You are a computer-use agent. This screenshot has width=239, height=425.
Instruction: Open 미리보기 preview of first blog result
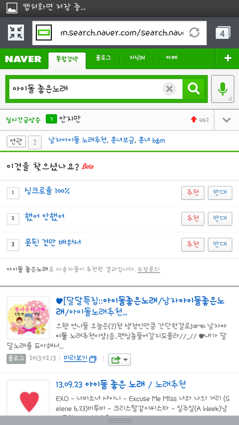click(x=80, y=359)
